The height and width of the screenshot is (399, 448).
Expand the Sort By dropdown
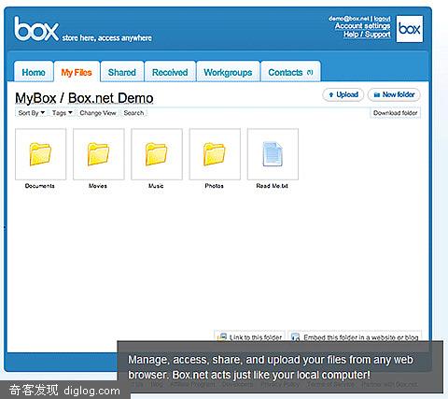[x=31, y=113]
